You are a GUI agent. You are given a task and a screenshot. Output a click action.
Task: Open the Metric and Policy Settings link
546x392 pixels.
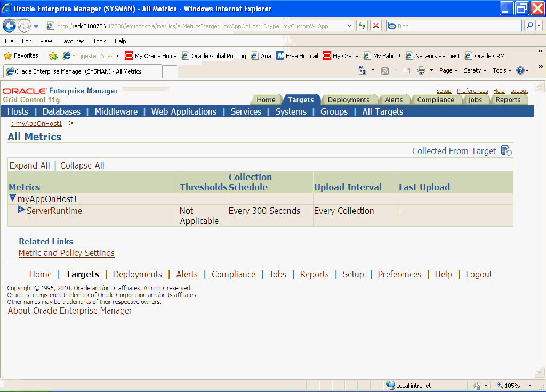click(x=67, y=253)
